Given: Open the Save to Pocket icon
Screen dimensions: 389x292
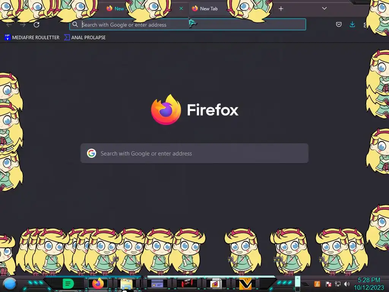Looking at the screenshot, I should point(338,24).
